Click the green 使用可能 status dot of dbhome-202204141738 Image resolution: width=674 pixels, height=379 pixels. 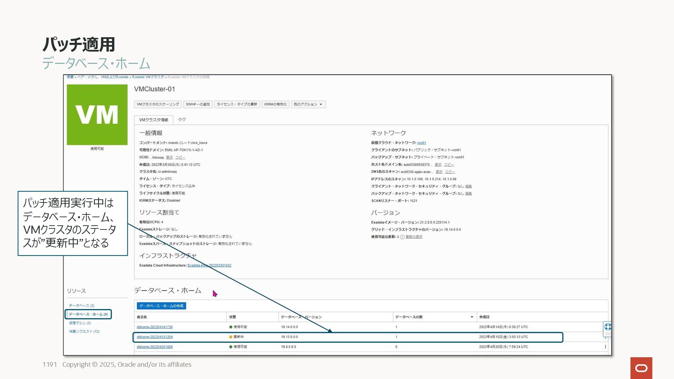(x=231, y=327)
